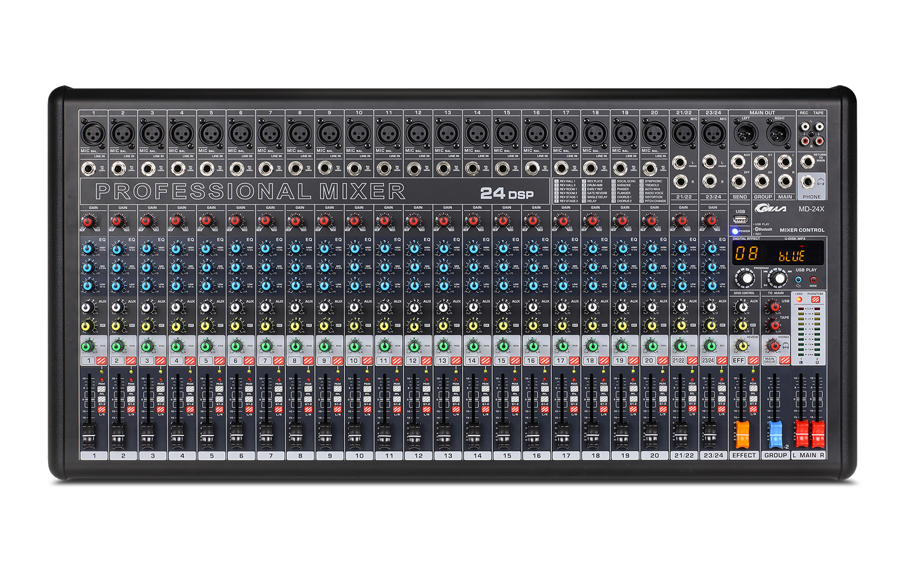Viewport: 905px width, 566px height.
Task: Click the red MAIN R fader
Action: (x=818, y=434)
